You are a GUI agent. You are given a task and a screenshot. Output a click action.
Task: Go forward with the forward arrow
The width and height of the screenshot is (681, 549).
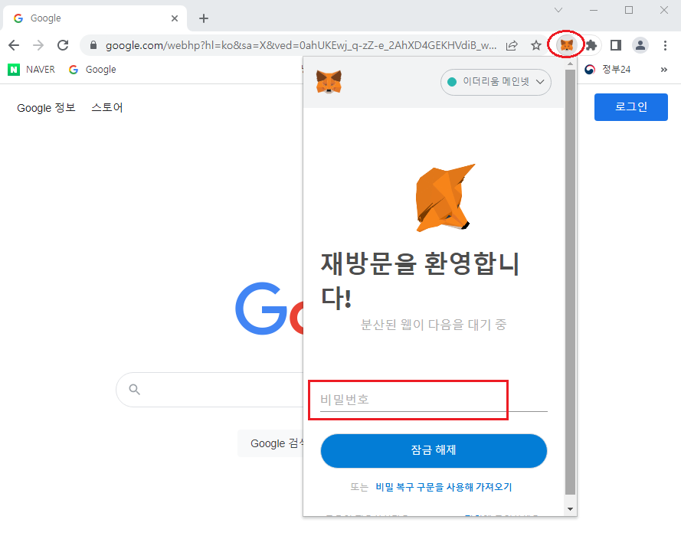click(x=38, y=45)
